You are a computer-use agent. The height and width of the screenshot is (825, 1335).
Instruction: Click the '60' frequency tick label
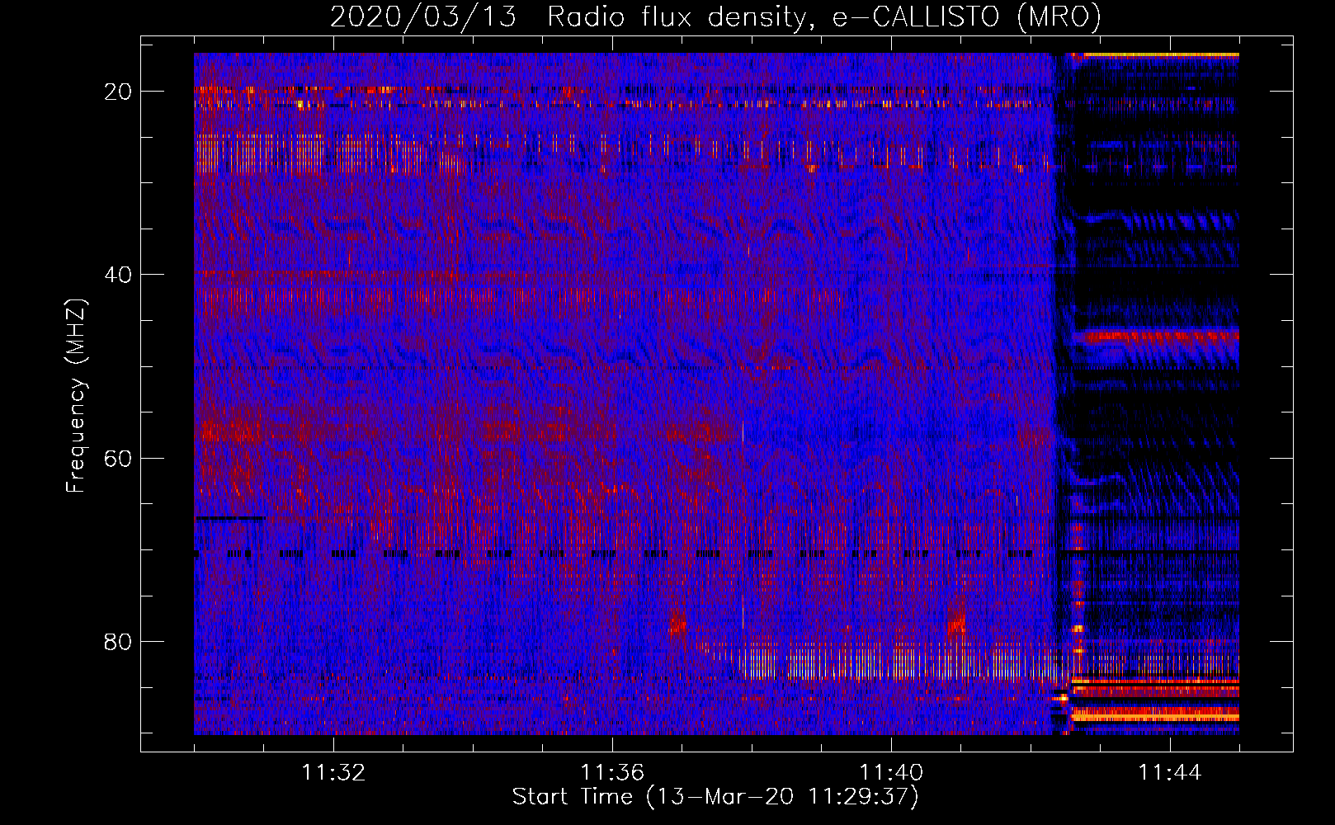point(118,458)
